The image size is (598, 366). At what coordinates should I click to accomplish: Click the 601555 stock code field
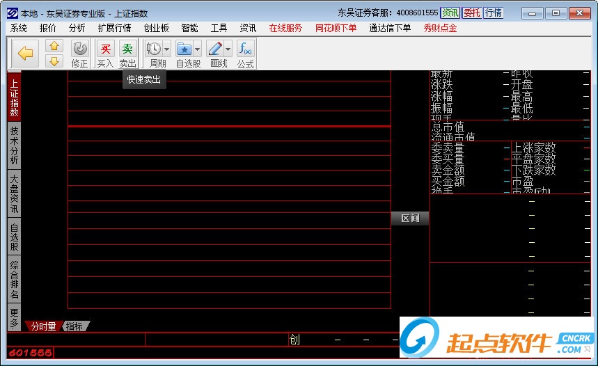(x=30, y=353)
